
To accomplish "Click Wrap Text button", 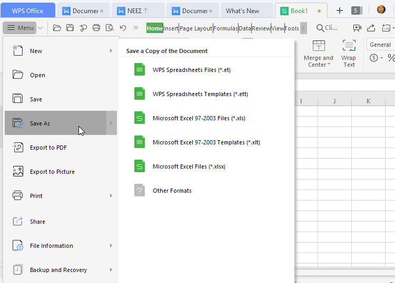I will 349,54.
